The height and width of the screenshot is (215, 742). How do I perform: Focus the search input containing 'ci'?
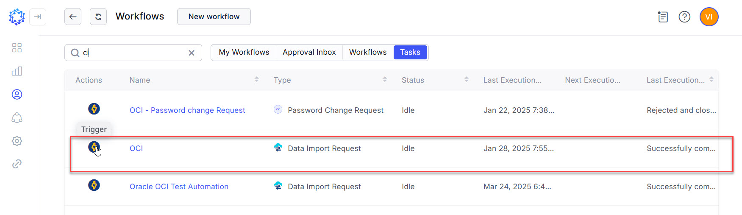tap(133, 53)
